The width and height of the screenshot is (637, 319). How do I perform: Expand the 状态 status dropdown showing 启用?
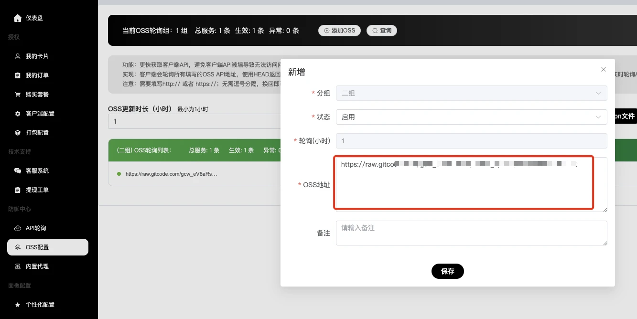[472, 117]
